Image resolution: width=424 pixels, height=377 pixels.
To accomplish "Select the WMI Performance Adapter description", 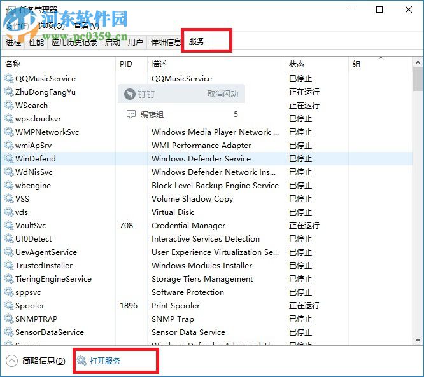I will (x=201, y=146).
